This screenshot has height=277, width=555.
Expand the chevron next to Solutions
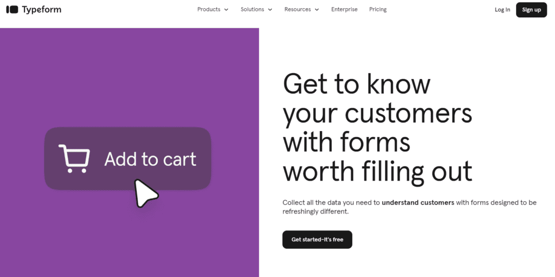pos(270,10)
